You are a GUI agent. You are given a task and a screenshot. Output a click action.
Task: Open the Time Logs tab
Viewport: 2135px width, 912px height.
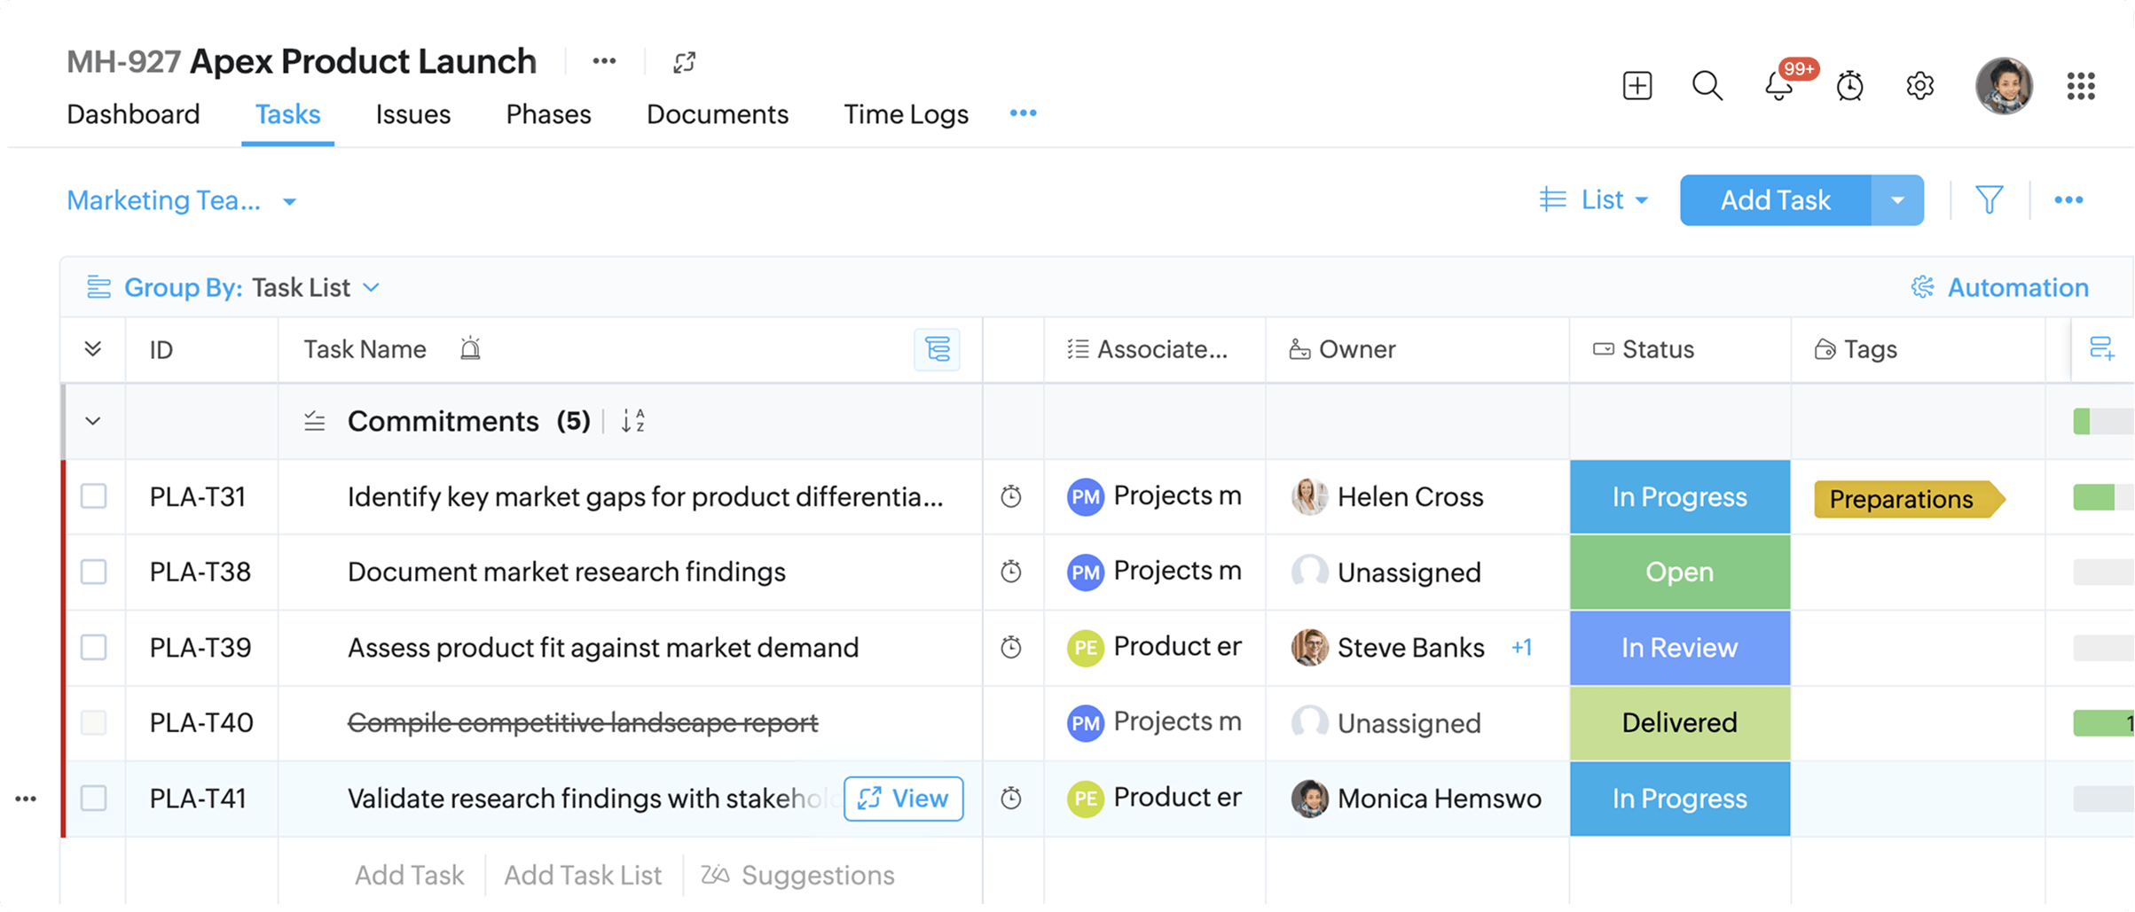(x=906, y=113)
